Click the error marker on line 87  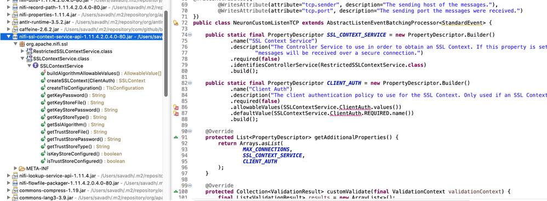click(x=176, y=113)
